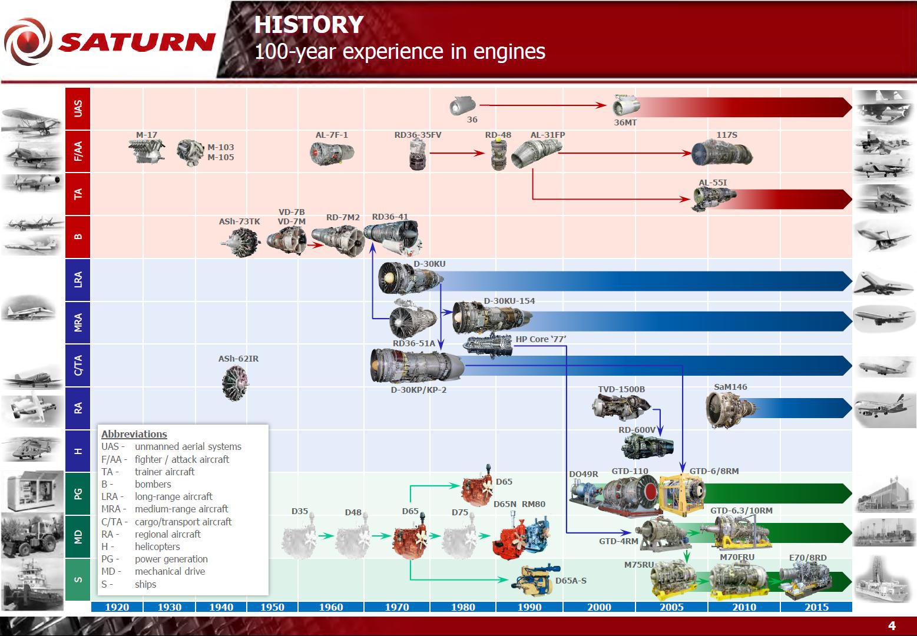Select the UAS row label
Image resolution: width=917 pixels, height=636 pixels.
78,108
